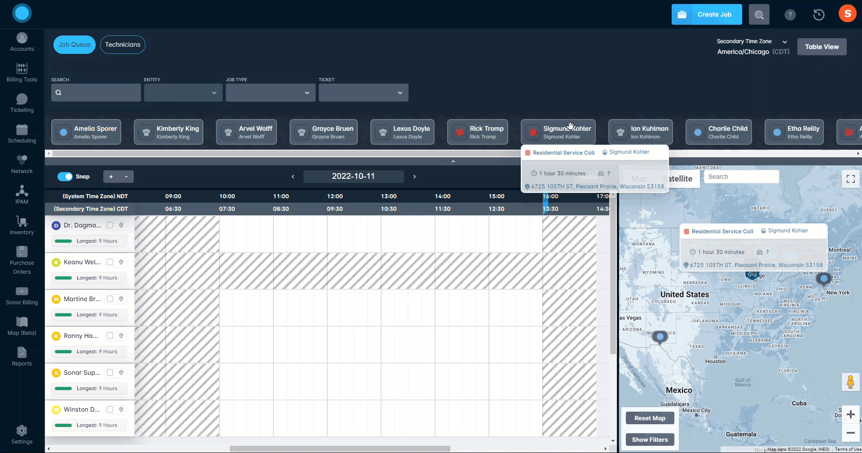Check the Dr. Dagma technician checkbox
The width and height of the screenshot is (862, 453).
(x=110, y=225)
